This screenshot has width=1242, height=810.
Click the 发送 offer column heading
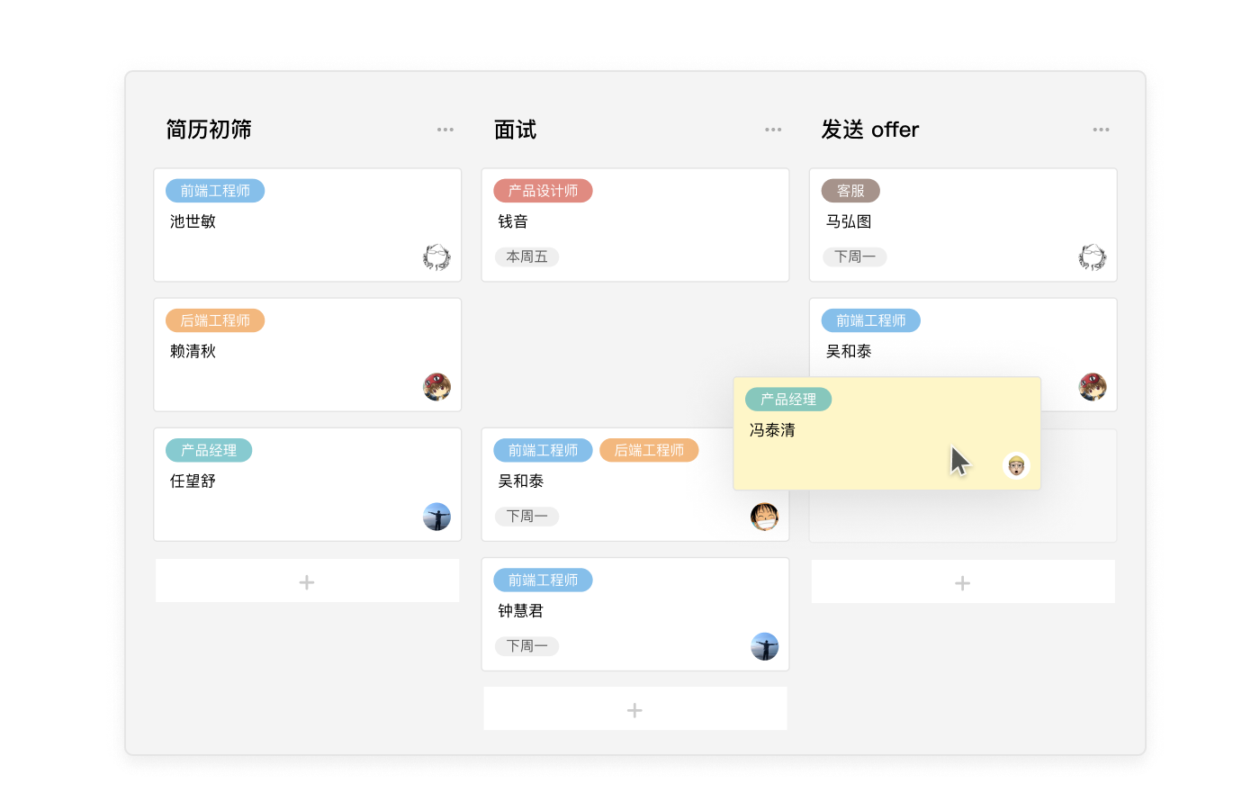(869, 130)
